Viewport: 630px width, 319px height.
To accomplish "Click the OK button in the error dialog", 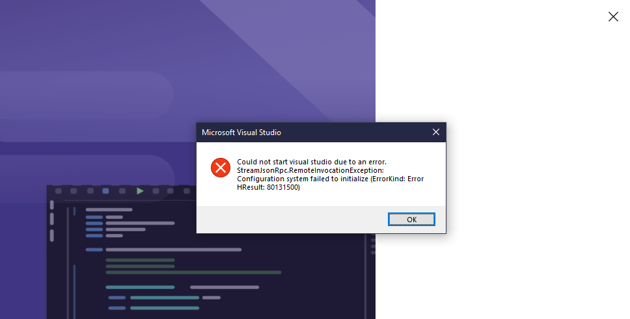I will tap(411, 220).
